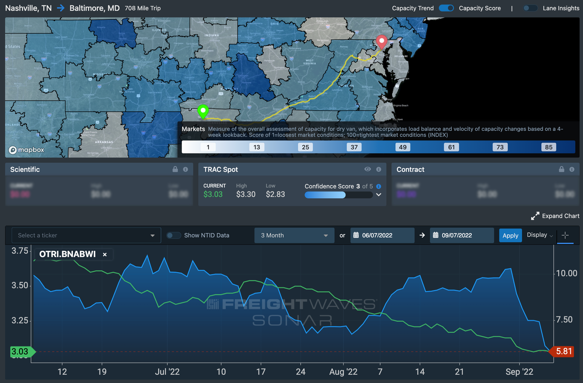Viewport: 583px width, 383px height.
Task: Click the legend value 85
Action: click(x=549, y=147)
